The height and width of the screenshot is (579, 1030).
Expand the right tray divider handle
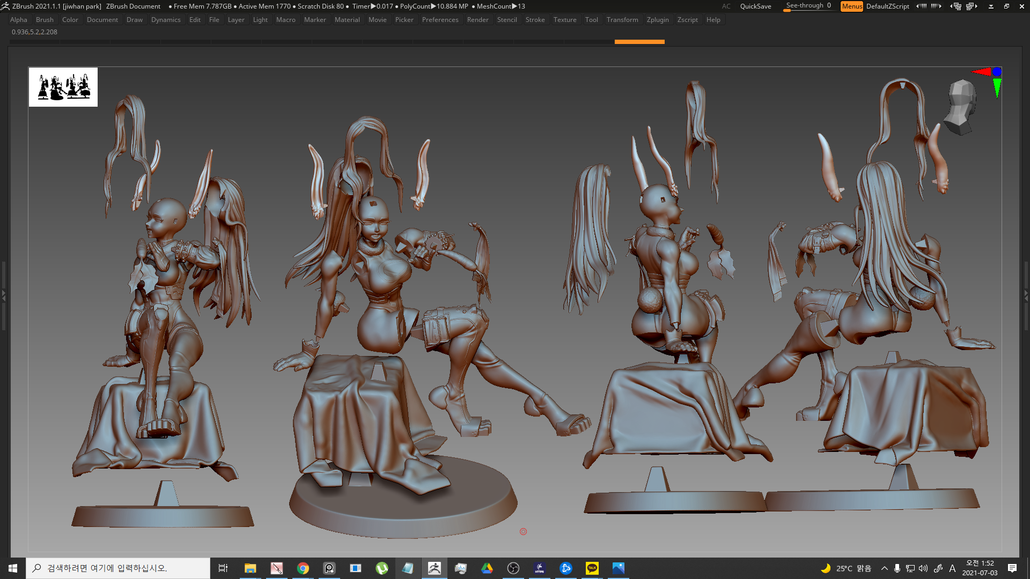(1026, 295)
